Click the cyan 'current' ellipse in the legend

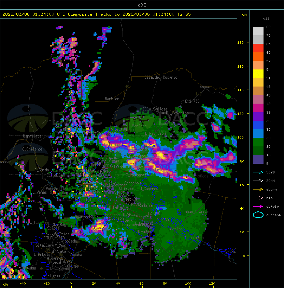pyautogui.click(x=258, y=215)
